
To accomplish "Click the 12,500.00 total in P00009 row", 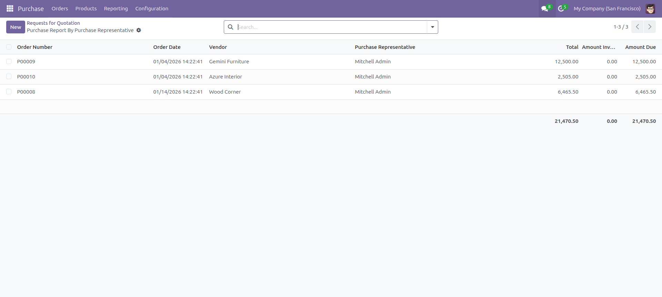I will (566, 62).
